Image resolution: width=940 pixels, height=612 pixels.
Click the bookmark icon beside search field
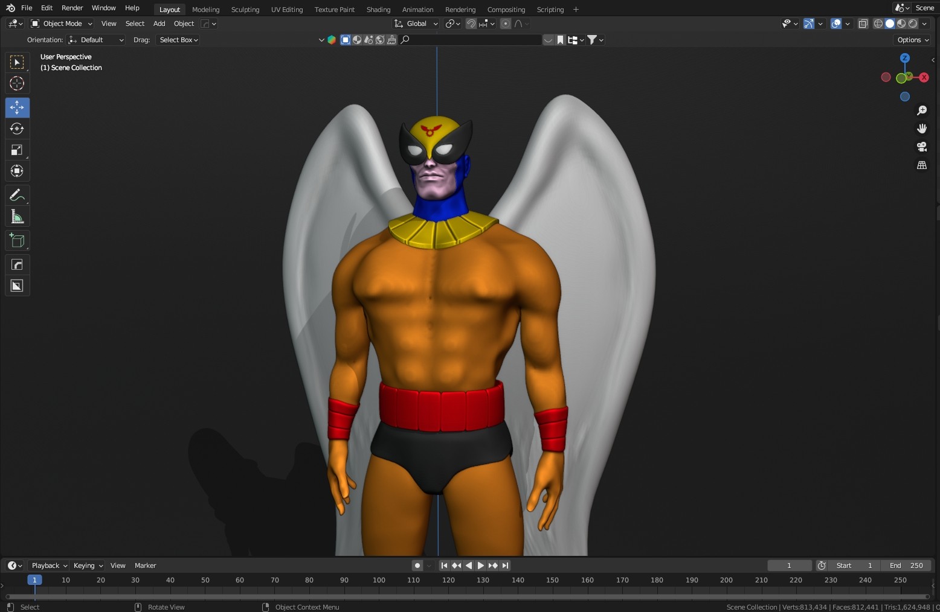(x=561, y=40)
